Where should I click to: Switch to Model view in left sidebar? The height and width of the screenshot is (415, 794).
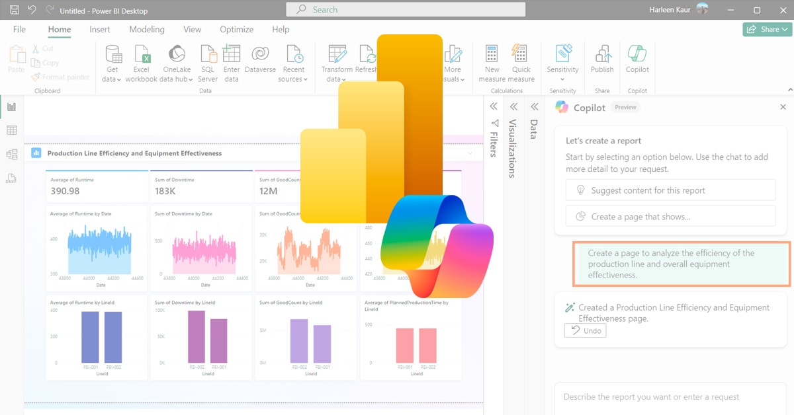(x=11, y=155)
